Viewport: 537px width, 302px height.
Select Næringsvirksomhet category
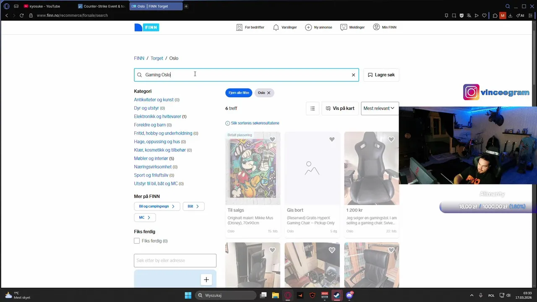tap(153, 167)
